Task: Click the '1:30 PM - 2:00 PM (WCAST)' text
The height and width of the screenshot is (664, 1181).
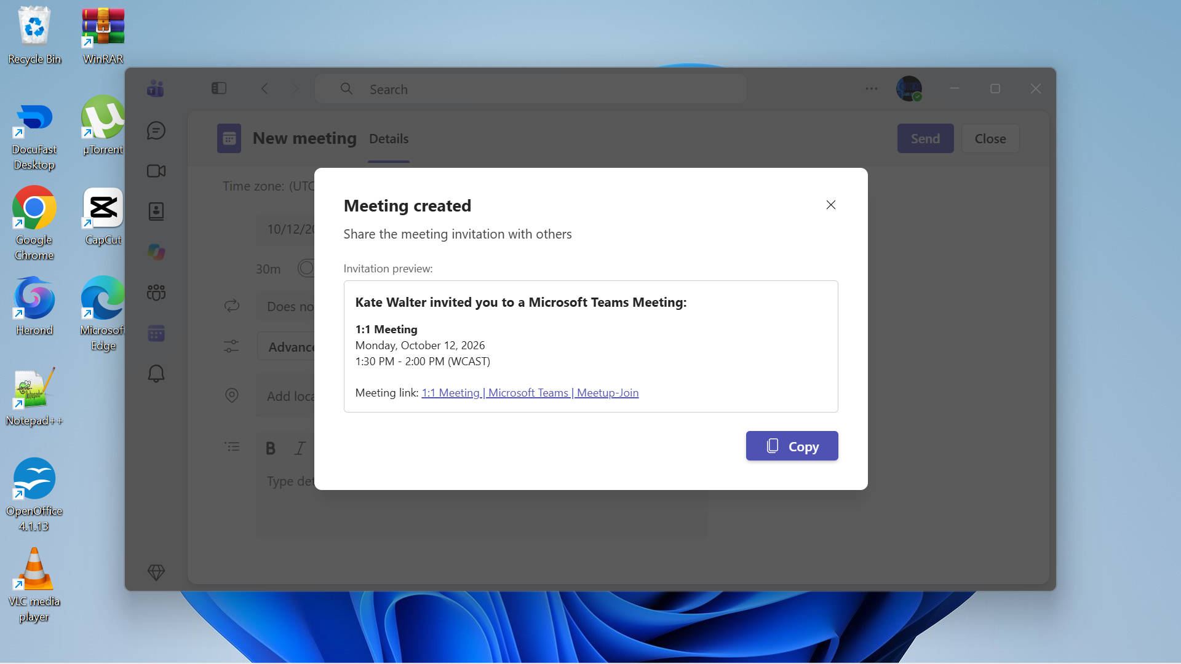Action: [423, 362]
